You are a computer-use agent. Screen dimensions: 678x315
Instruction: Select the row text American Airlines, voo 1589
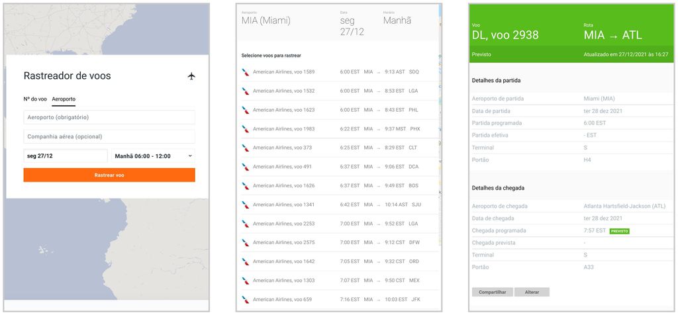(x=283, y=71)
